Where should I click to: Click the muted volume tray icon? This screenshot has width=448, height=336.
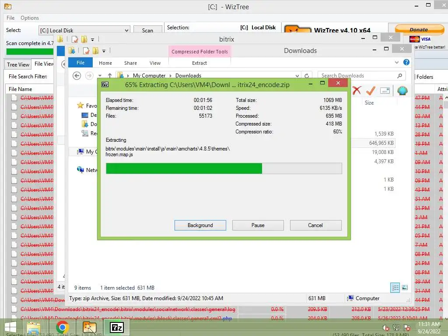coord(386,328)
